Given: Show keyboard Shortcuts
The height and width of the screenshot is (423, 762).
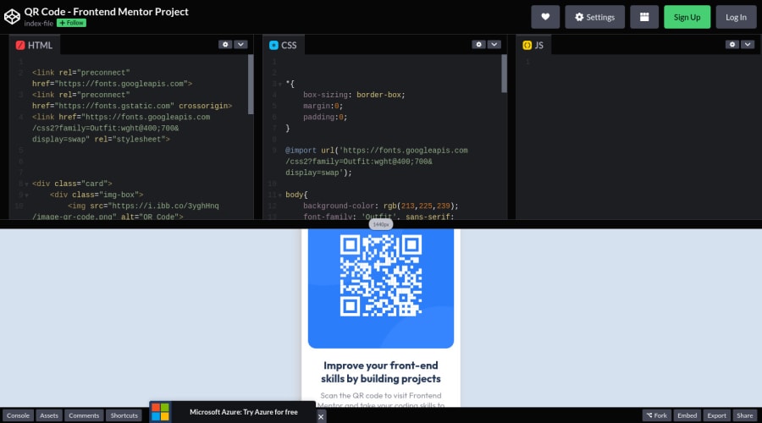Looking at the screenshot, I should click(124, 415).
